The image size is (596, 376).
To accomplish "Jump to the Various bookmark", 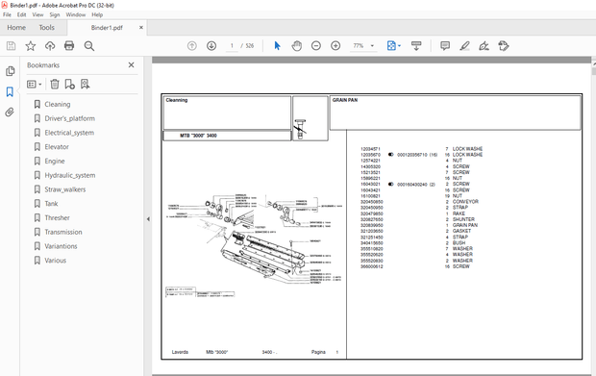I will click(x=56, y=261).
